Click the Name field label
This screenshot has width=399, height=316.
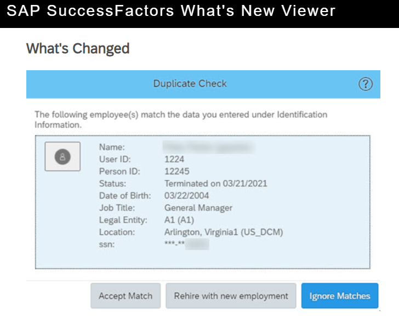click(112, 147)
